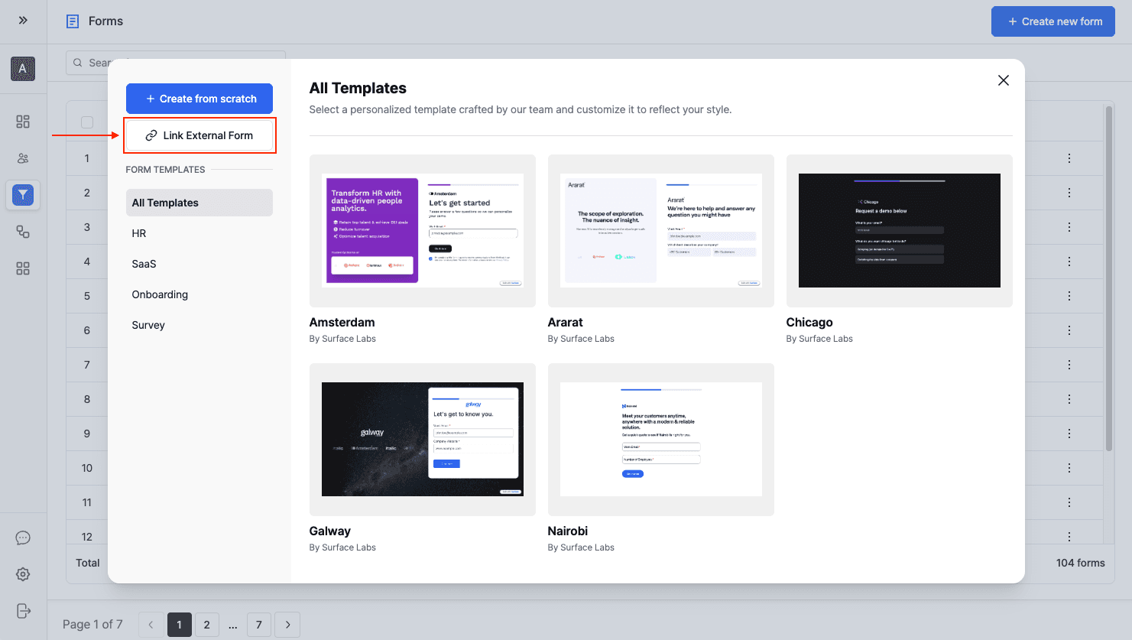Go to next page with chevron arrow
Viewport: 1132px width, 640px height.
[x=287, y=625]
